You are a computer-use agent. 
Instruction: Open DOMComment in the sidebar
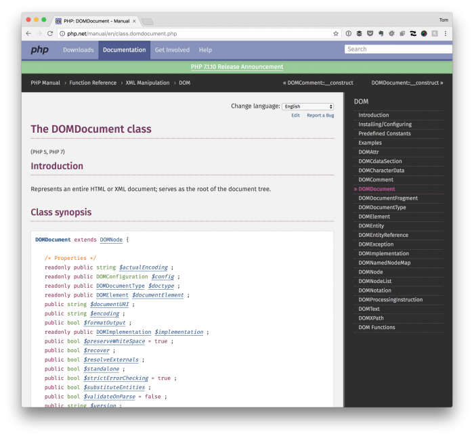[376, 179]
